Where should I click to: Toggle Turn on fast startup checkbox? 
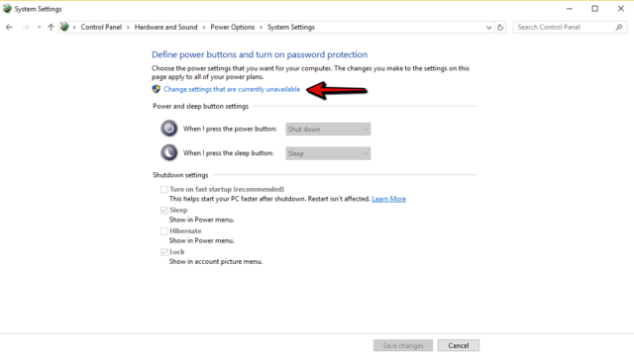(x=164, y=190)
